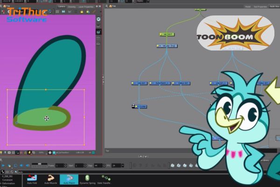Click the collapse arrows on panel divider
The width and height of the screenshot is (280, 187).
pos(103,79)
